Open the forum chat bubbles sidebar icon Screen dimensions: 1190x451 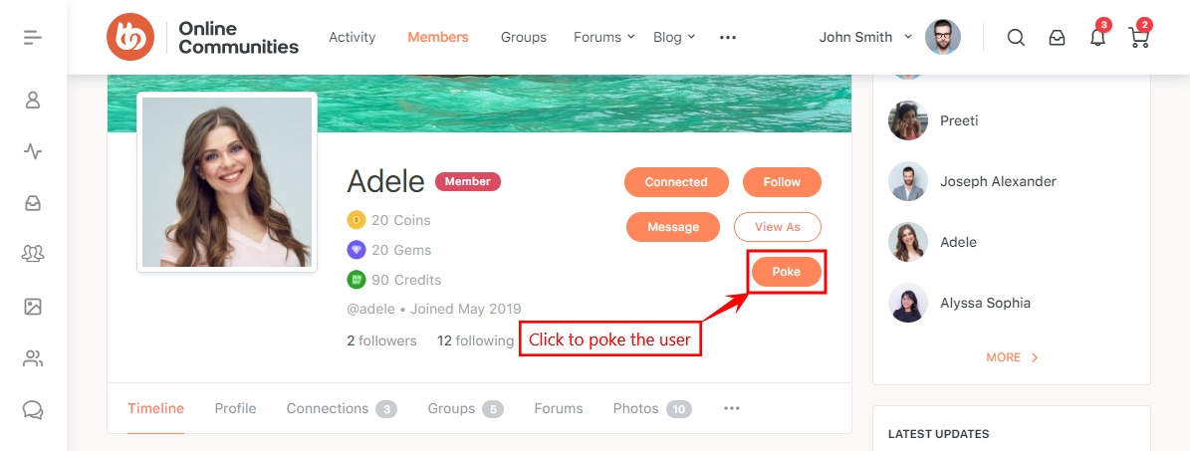[33, 409]
